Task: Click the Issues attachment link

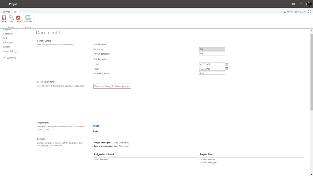Action: tap(96, 126)
